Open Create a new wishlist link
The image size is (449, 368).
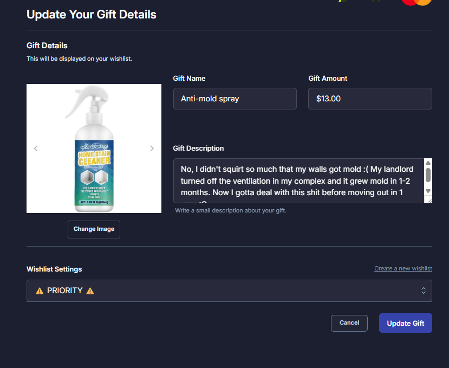(x=403, y=269)
